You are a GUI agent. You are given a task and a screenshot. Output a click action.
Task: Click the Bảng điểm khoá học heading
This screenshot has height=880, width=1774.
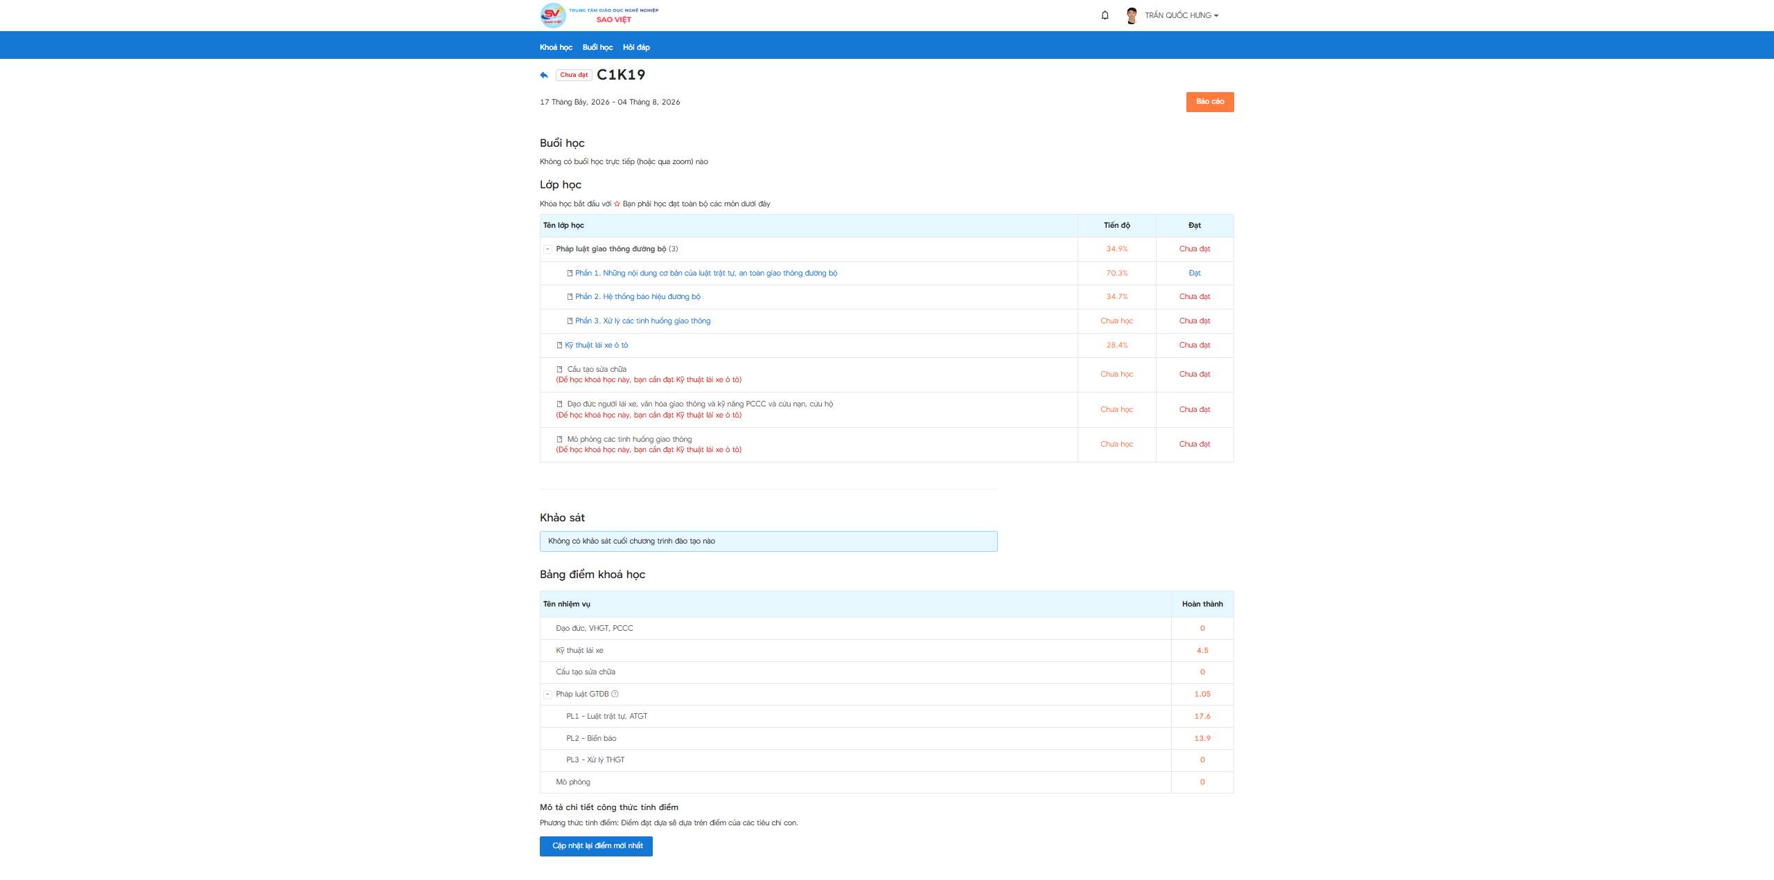point(592,575)
